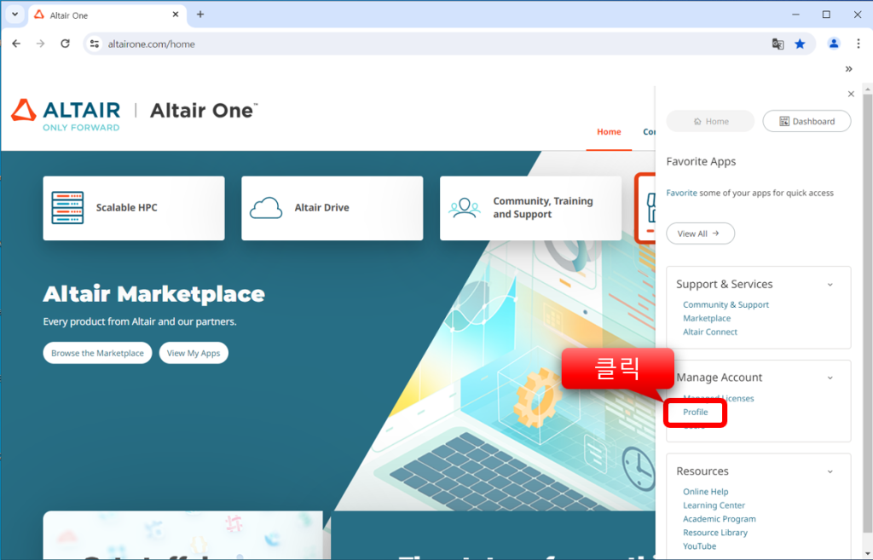Viewport: 873px width, 560px height.
Task: Collapse the Manage Account section
Action: coord(830,378)
